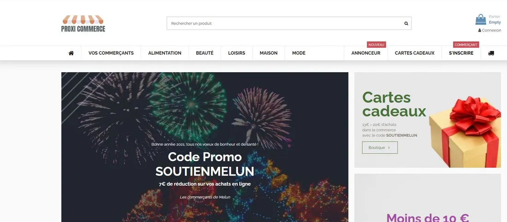Click the Connexion login link
507x222 pixels.
(491, 30)
